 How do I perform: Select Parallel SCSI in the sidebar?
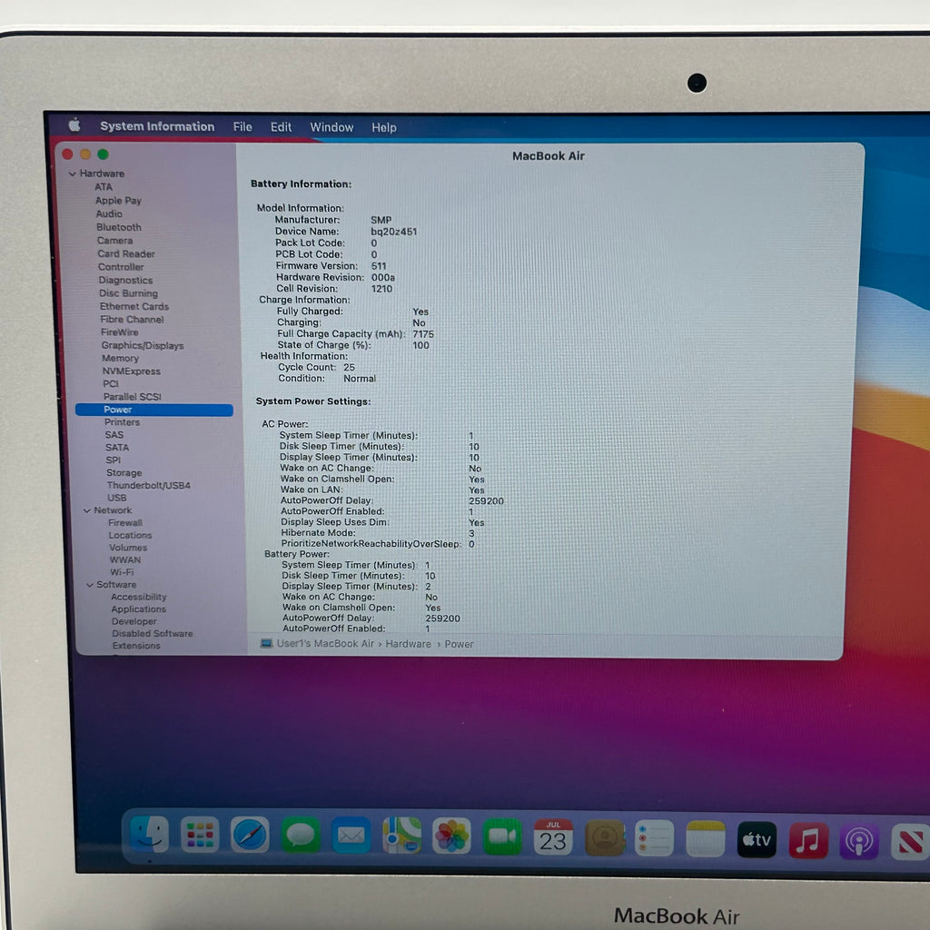coord(133,397)
